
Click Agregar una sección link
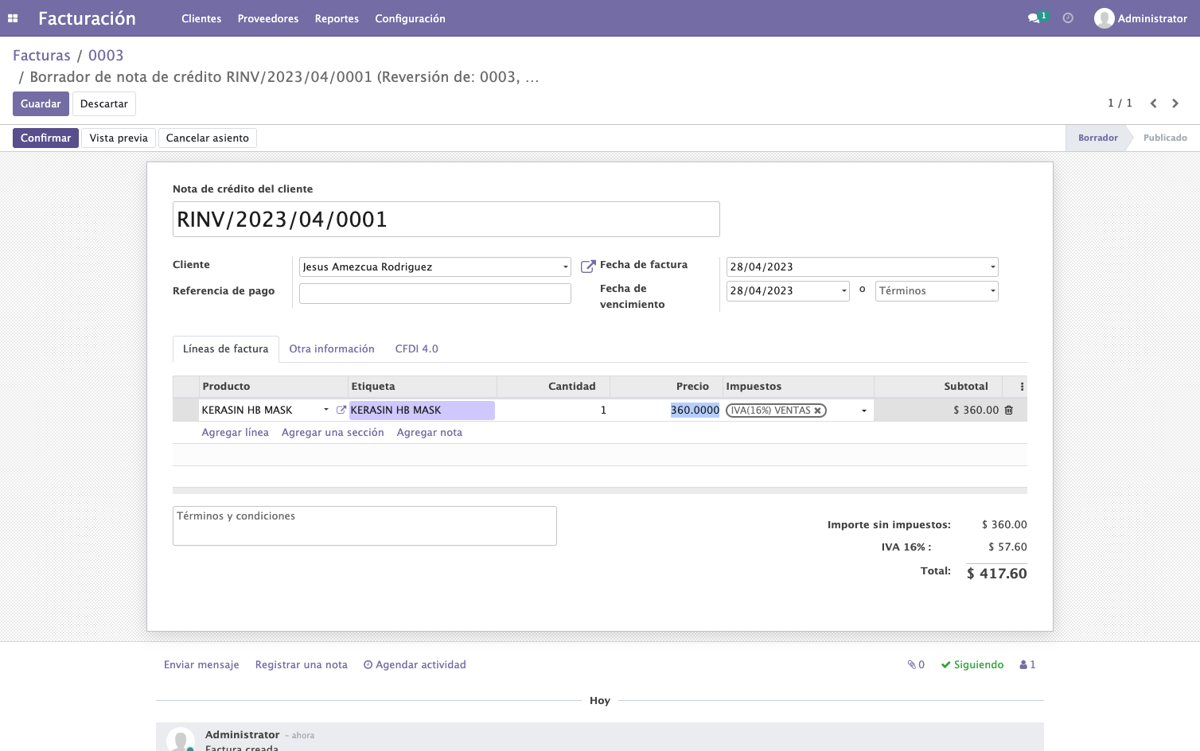click(x=333, y=433)
